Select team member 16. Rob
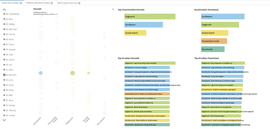Viewport: 270px width, 129px height. coord(9,95)
